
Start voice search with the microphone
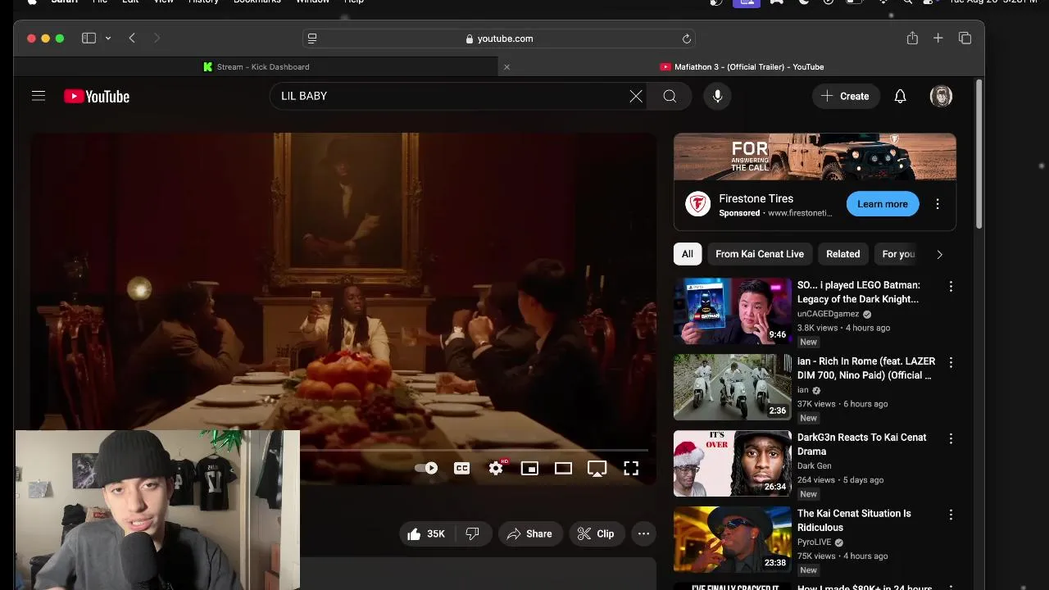point(717,97)
